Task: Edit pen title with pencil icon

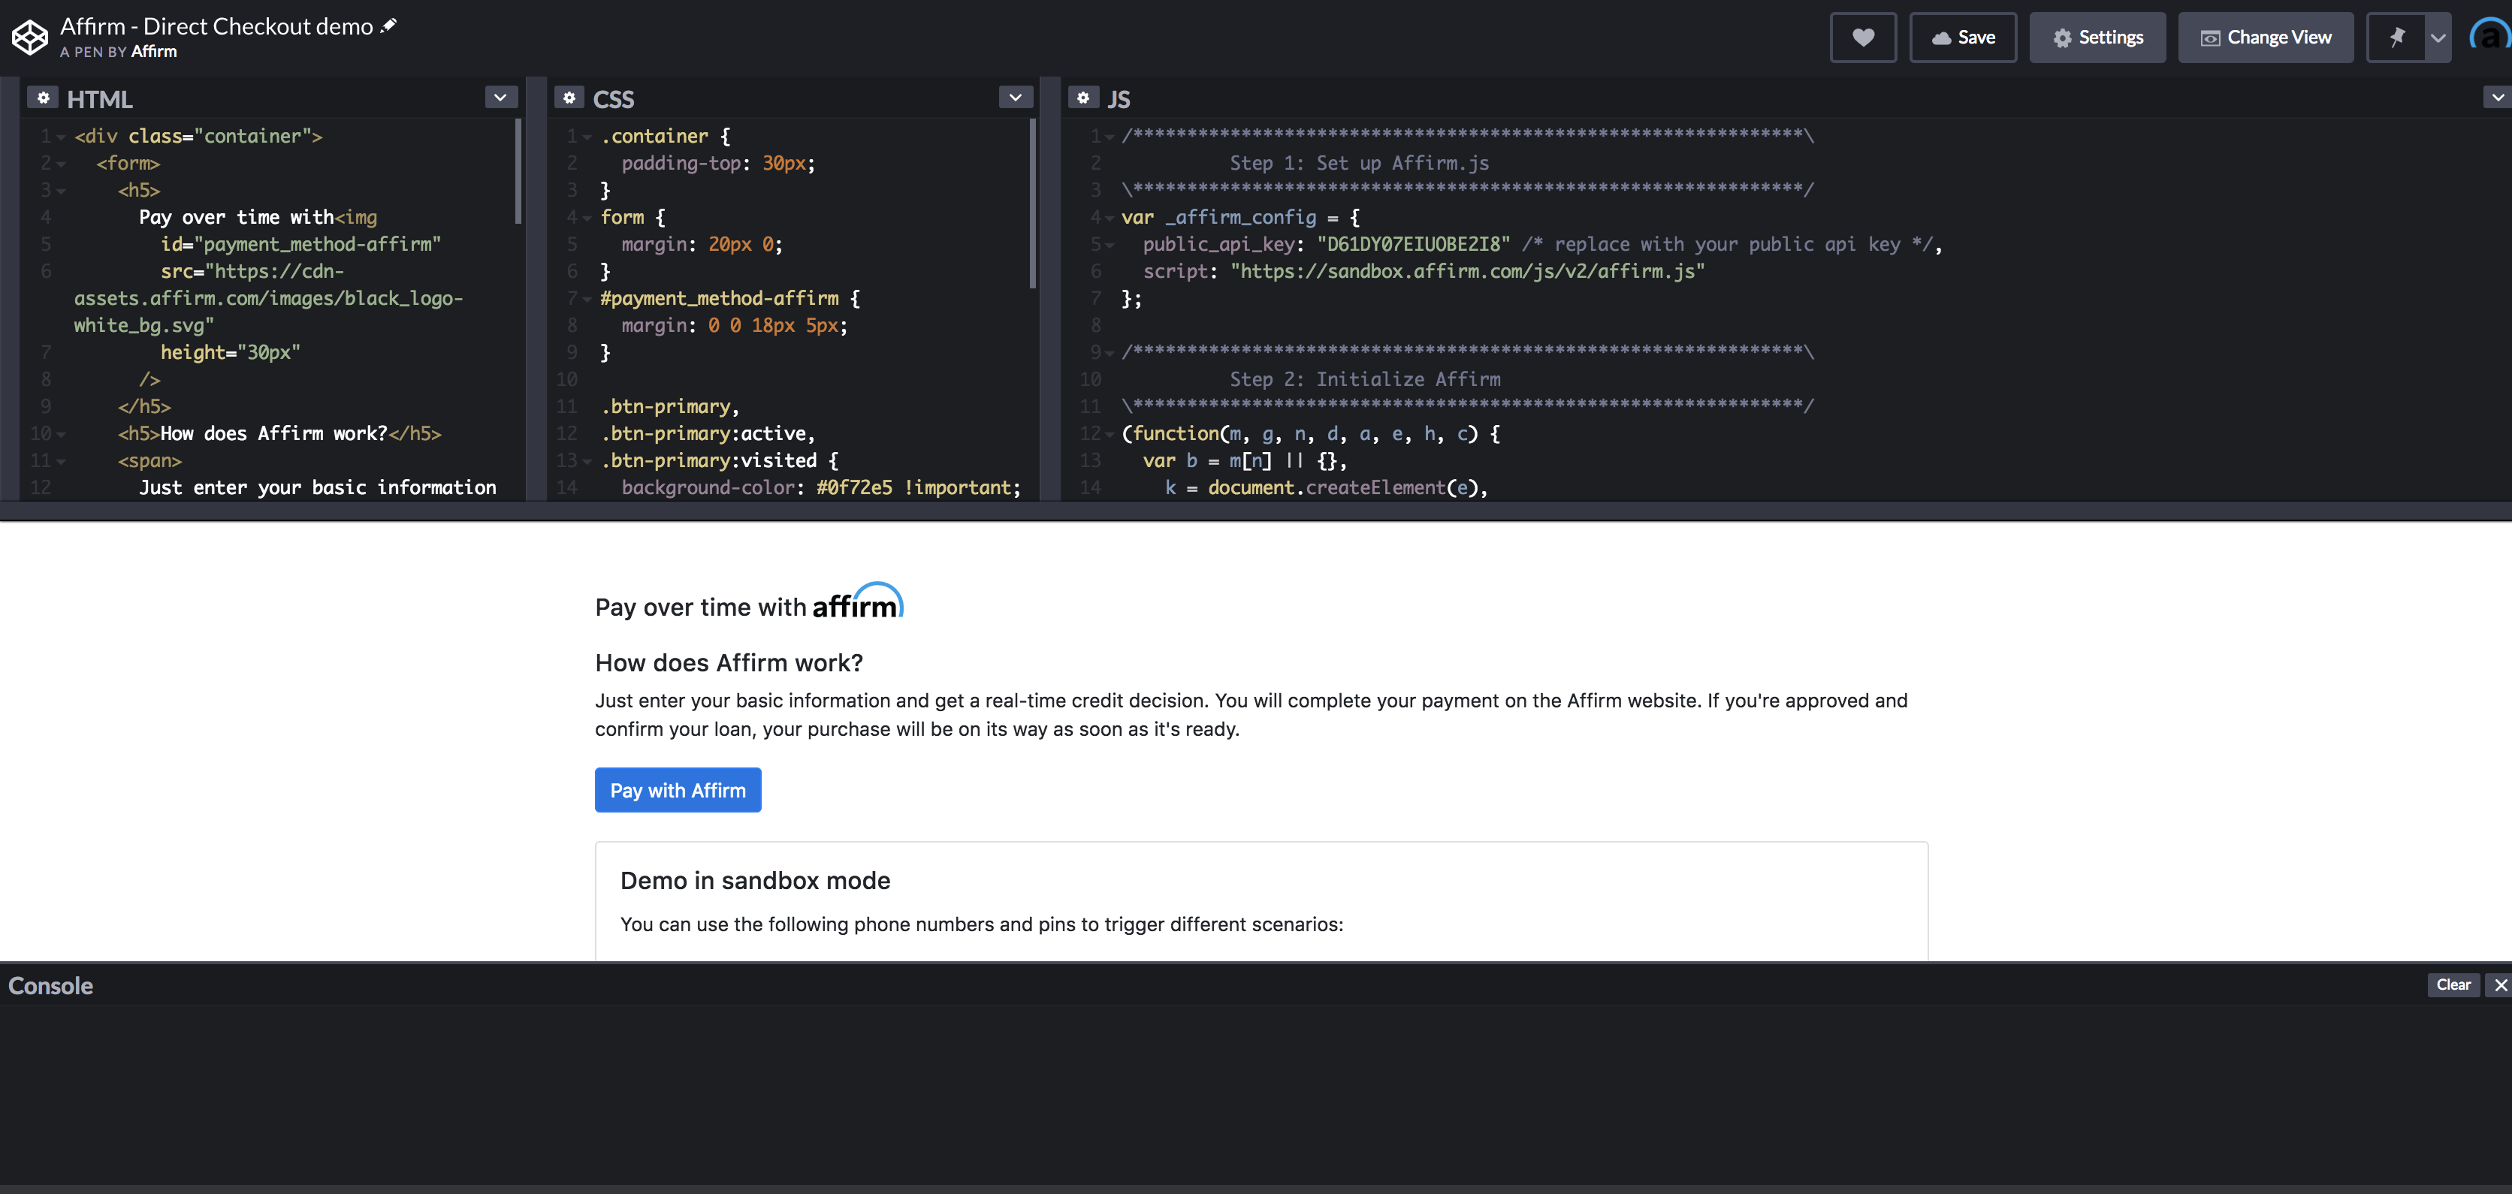Action: (388, 26)
